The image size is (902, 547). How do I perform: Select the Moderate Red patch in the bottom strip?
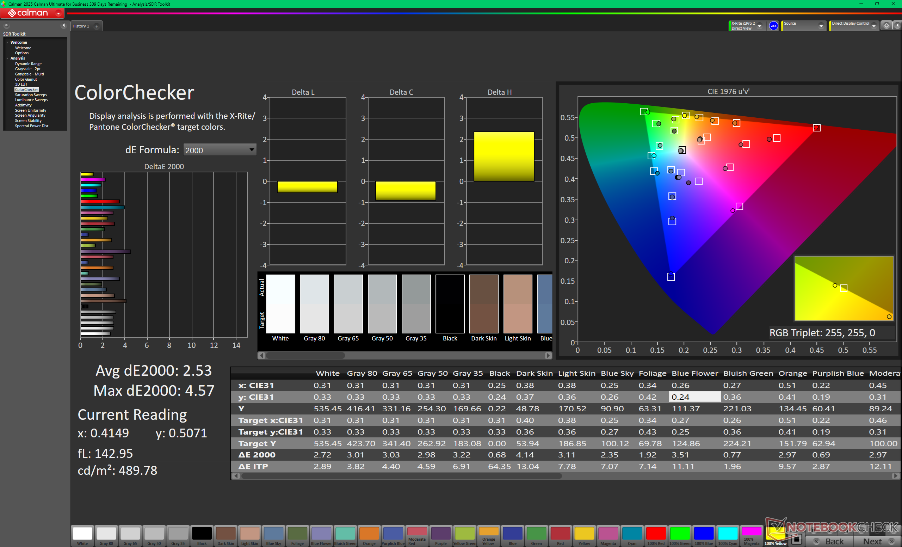pyautogui.click(x=417, y=536)
